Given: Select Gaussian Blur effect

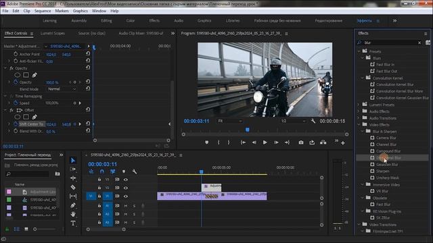Looking at the screenshot, I should [x=387, y=165].
